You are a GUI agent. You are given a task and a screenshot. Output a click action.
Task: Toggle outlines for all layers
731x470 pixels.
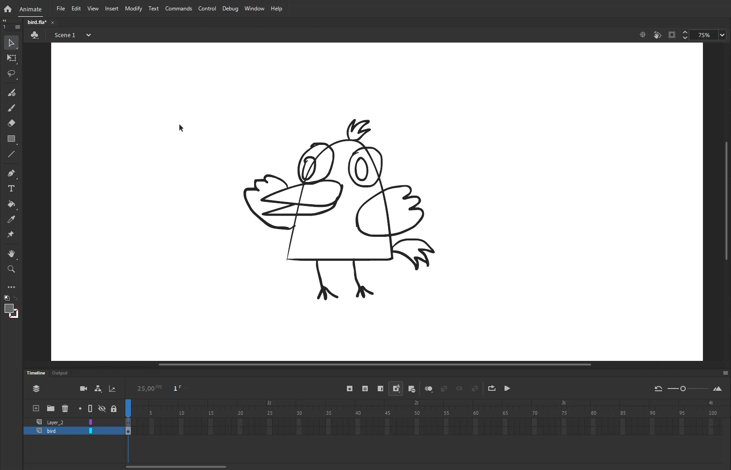[90, 408]
